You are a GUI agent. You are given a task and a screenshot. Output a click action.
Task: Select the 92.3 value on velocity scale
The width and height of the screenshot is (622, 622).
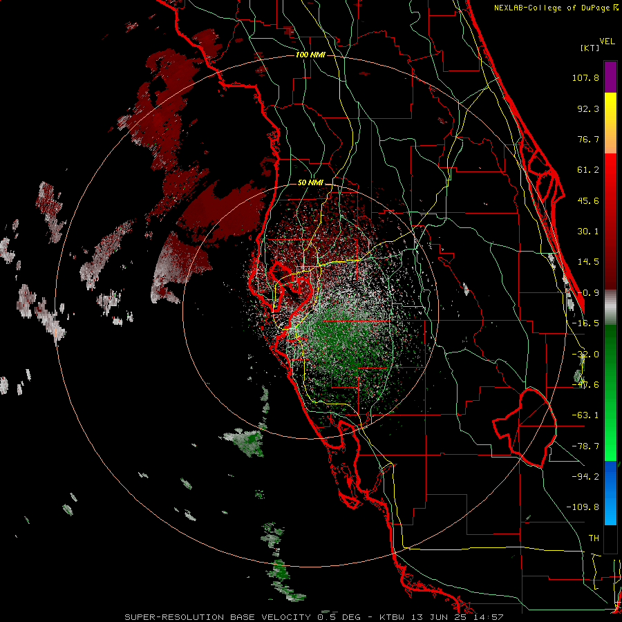point(588,109)
